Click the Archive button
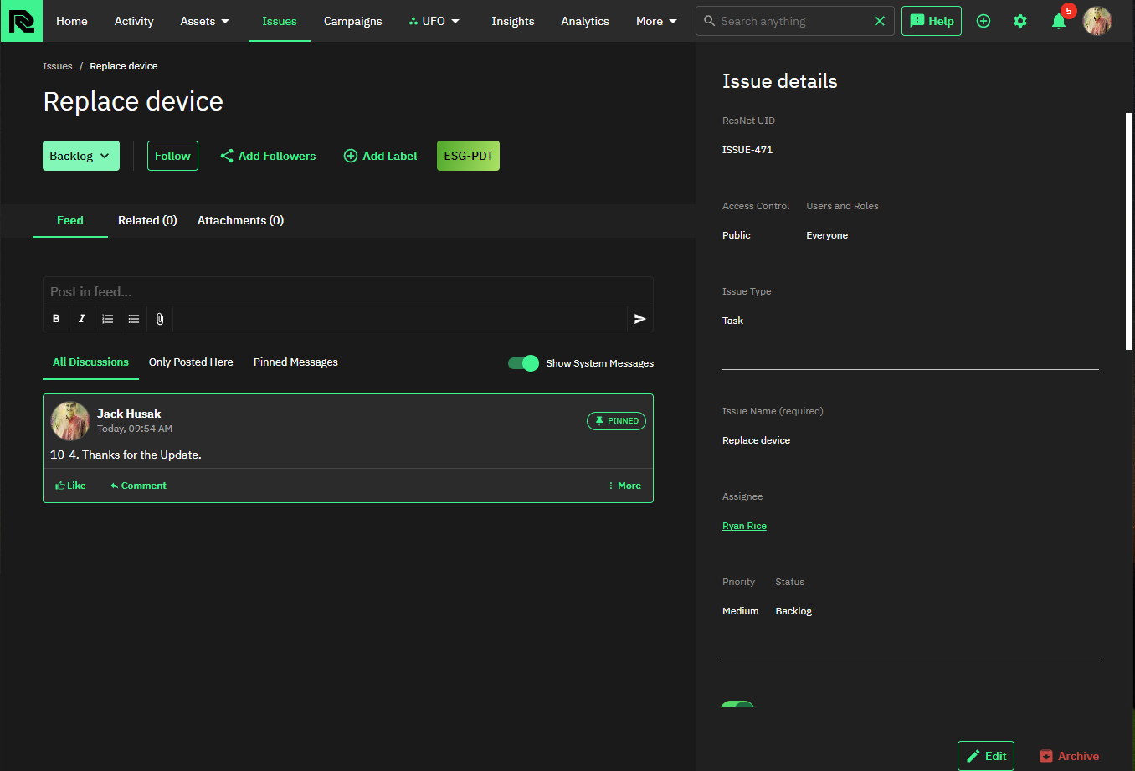This screenshot has width=1135, height=771. pos(1069,756)
